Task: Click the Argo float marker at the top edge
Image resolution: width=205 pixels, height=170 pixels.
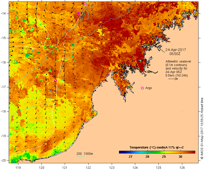Action: tap(85, 4)
